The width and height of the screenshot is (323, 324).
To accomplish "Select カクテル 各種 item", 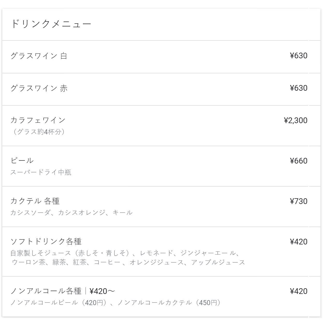I will [x=35, y=201].
